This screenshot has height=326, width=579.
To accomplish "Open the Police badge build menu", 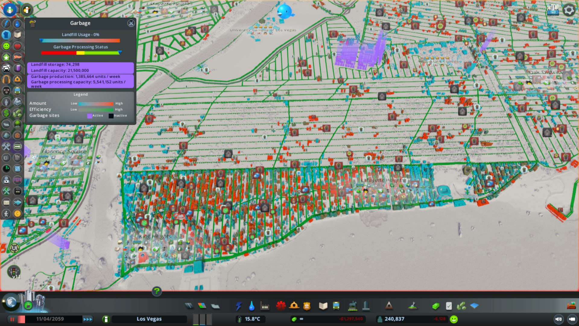I will click(x=307, y=306).
